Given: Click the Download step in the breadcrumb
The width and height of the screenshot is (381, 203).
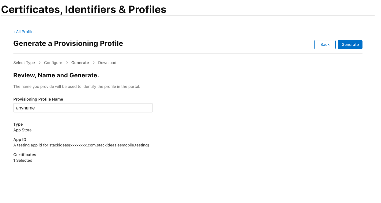Looking at the screenshot, I should click(x=107, y=63).
